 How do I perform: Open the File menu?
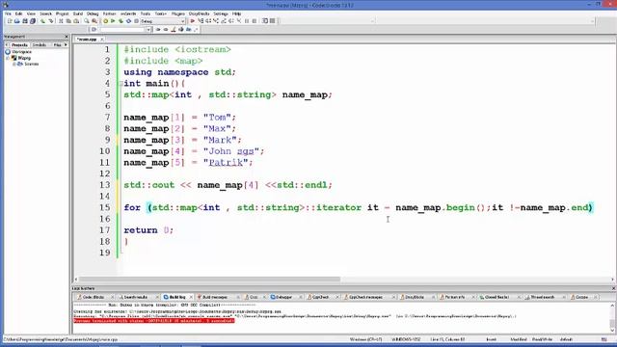click(x=8, y=13)
